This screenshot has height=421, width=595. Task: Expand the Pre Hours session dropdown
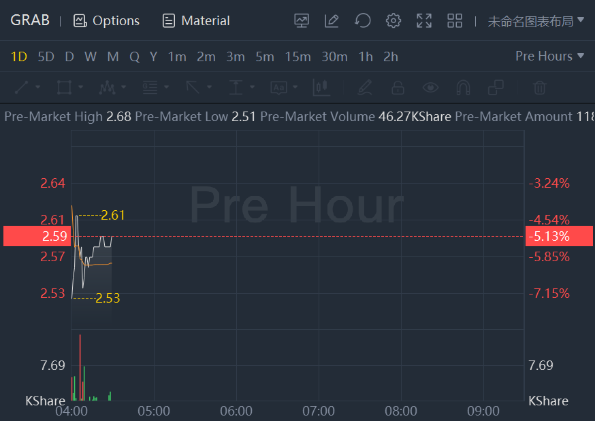coord(550,56)
